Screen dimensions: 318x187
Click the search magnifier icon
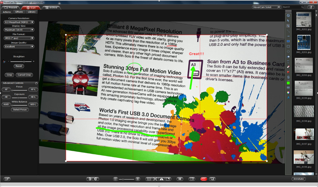pyautogui.click(x=302, y=7)
